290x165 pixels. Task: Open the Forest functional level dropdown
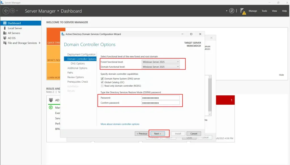pos(161,62)
